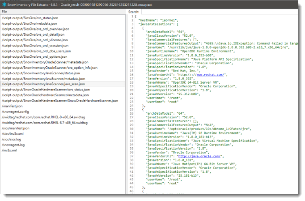The width and height of the screenshot is (305, 201).
Task: Select com.redhat.RHEL-8-x86_64.swidtag file
Action: point(43,117)
